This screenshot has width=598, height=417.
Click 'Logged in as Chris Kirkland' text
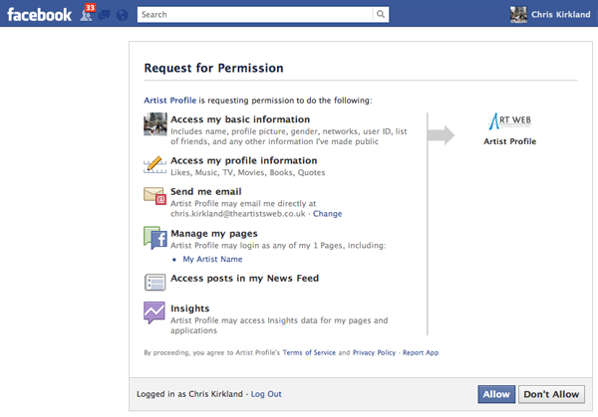pos(189,394)
